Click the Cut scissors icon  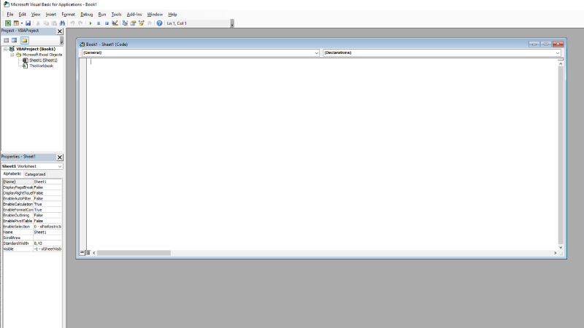38,23
